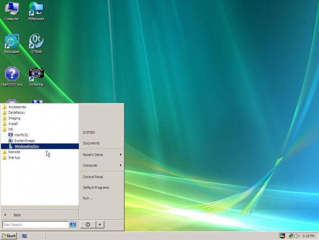Open the DataRecov folder in Start menu

pos(17,113)
